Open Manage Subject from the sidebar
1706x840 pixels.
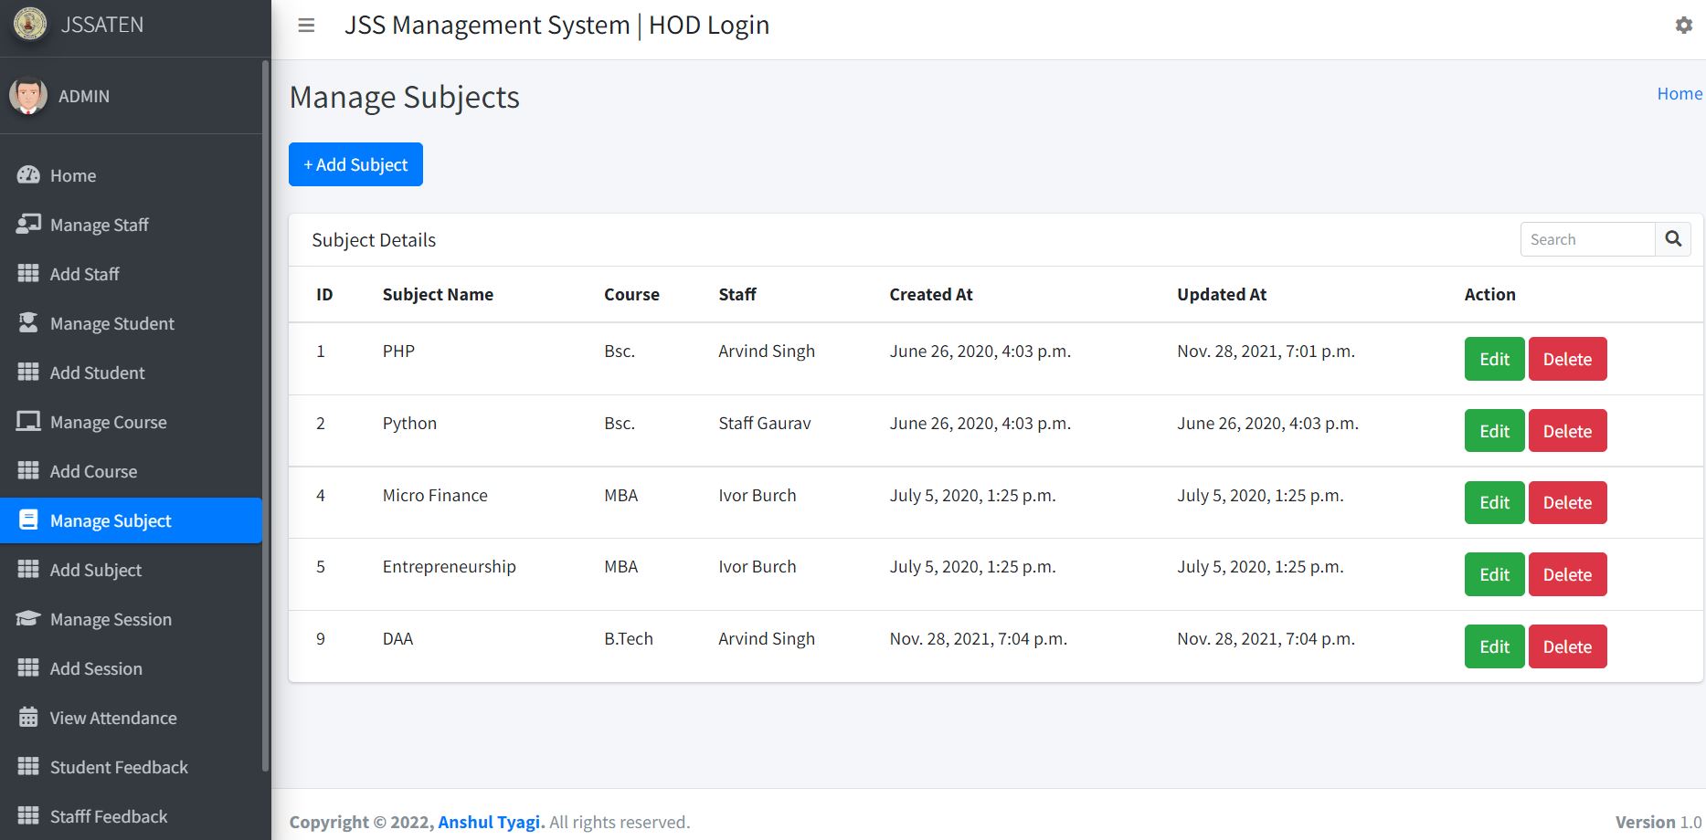click(x=110, y=520)
